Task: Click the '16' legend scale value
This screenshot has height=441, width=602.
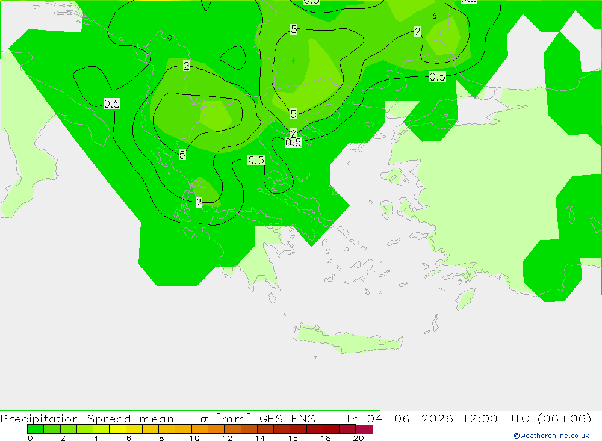Action: tap(293, 438)
